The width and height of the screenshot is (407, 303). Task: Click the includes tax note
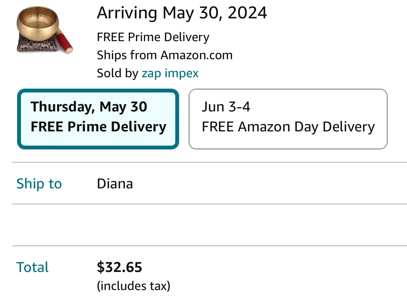tap(133, 286)
